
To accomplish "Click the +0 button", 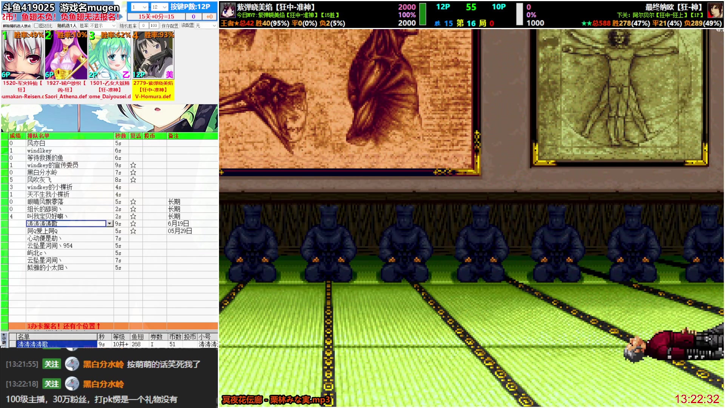I will click(x=209, y=17).
